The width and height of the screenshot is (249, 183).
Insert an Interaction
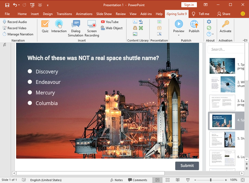click(59, 27)
